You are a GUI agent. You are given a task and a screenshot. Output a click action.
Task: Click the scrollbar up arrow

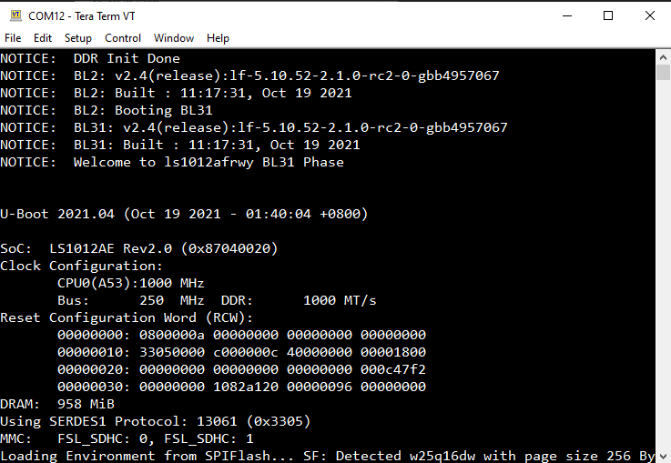click(x=663, y=56)
